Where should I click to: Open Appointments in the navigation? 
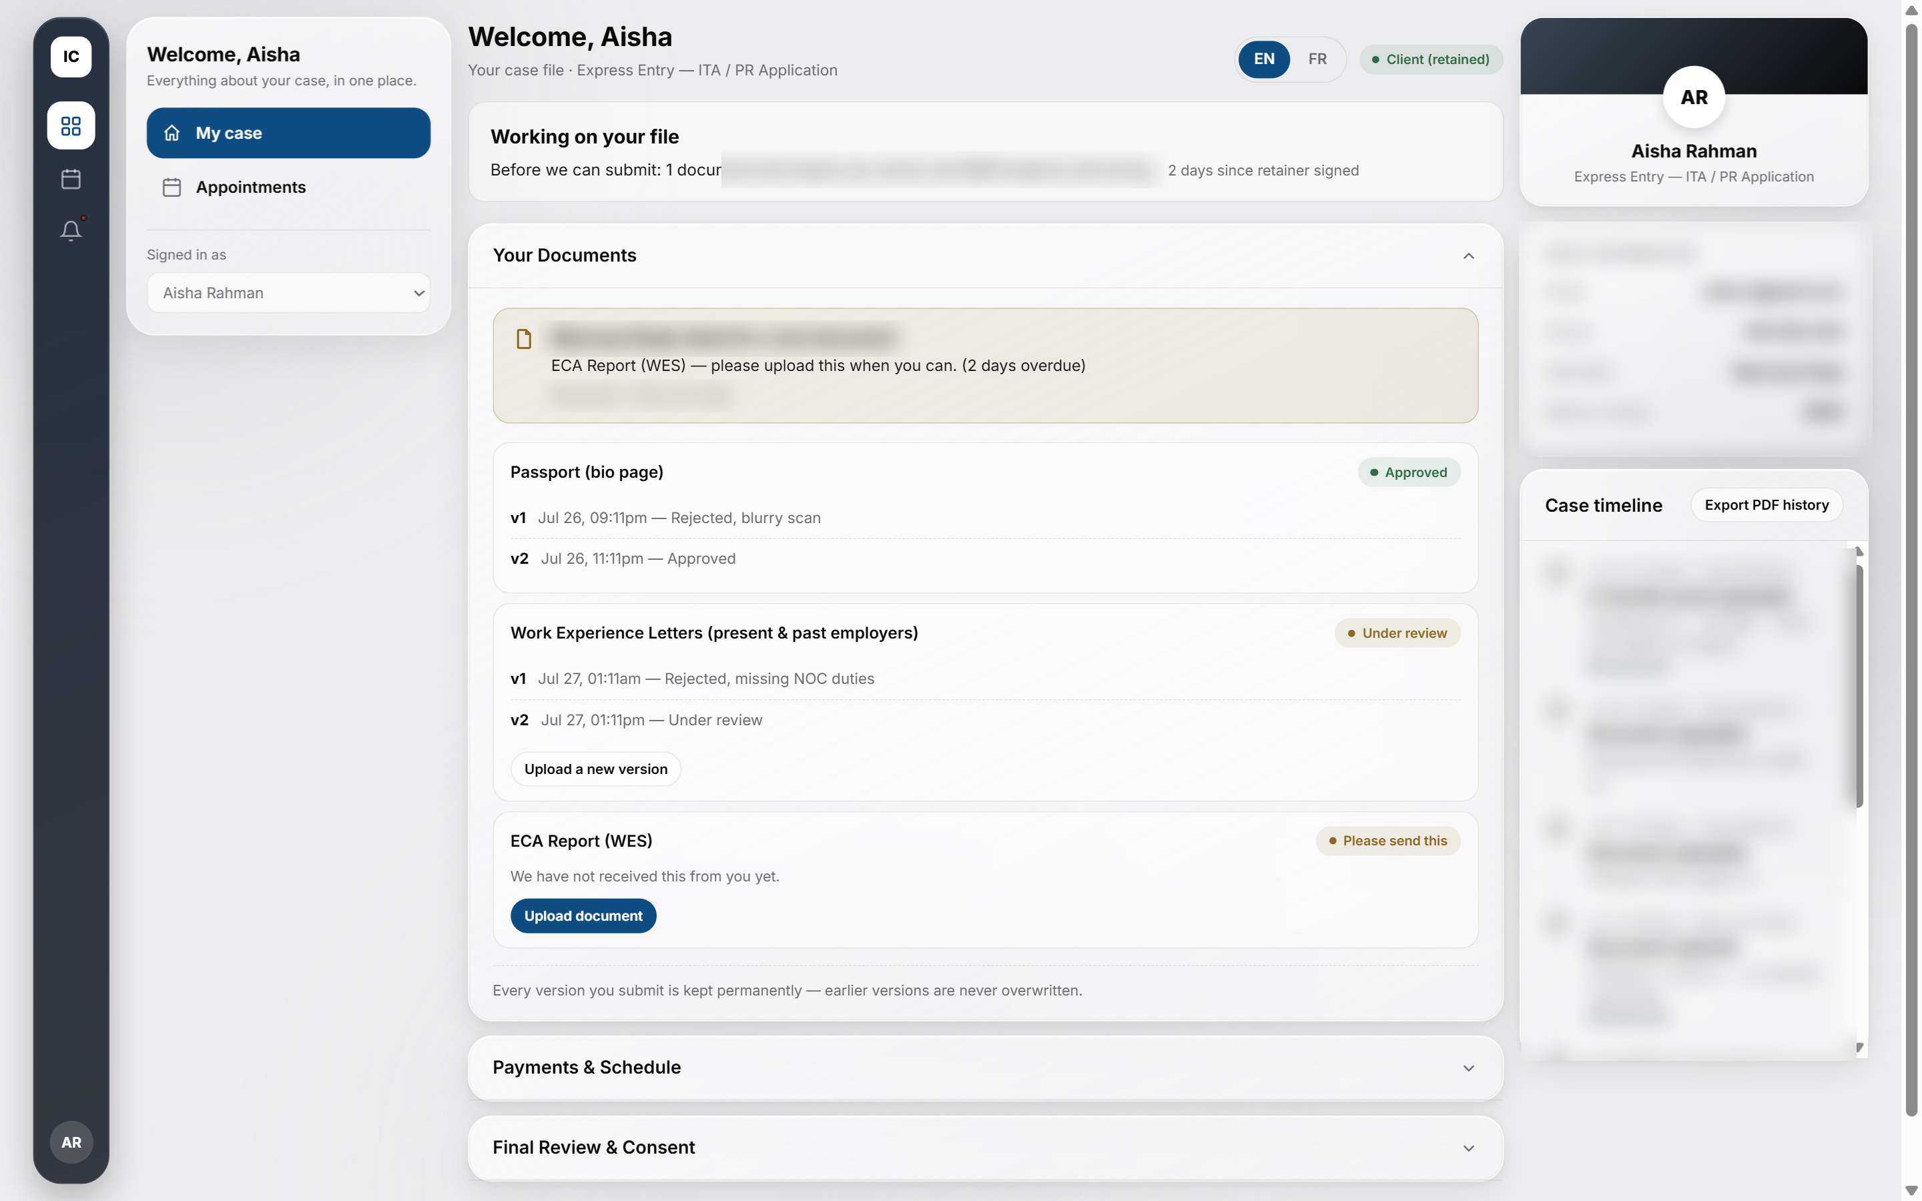click(288, 187)
